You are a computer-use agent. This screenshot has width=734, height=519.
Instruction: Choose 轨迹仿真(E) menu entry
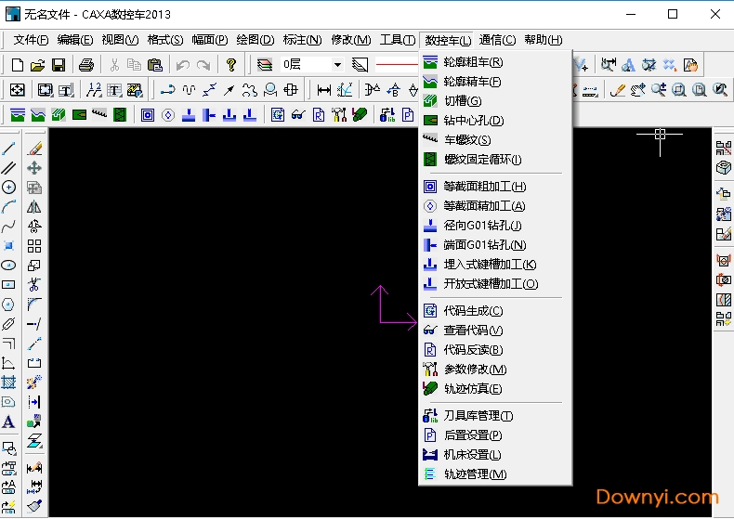tap(495, 389)
